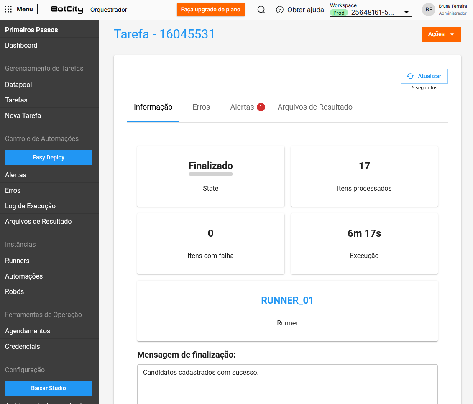Open the apps grid Menu icon

(x=8, y=10)
